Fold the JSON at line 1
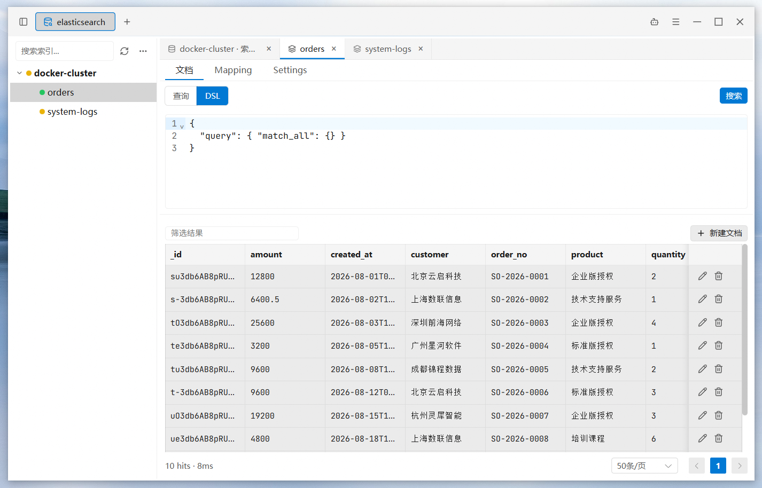 pyautogui.click(x=182, y=126)
